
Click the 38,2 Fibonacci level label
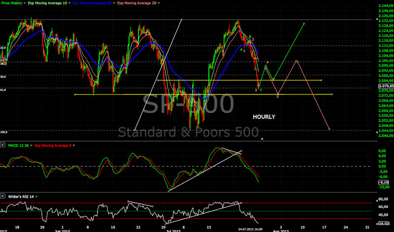coord(3,64)
